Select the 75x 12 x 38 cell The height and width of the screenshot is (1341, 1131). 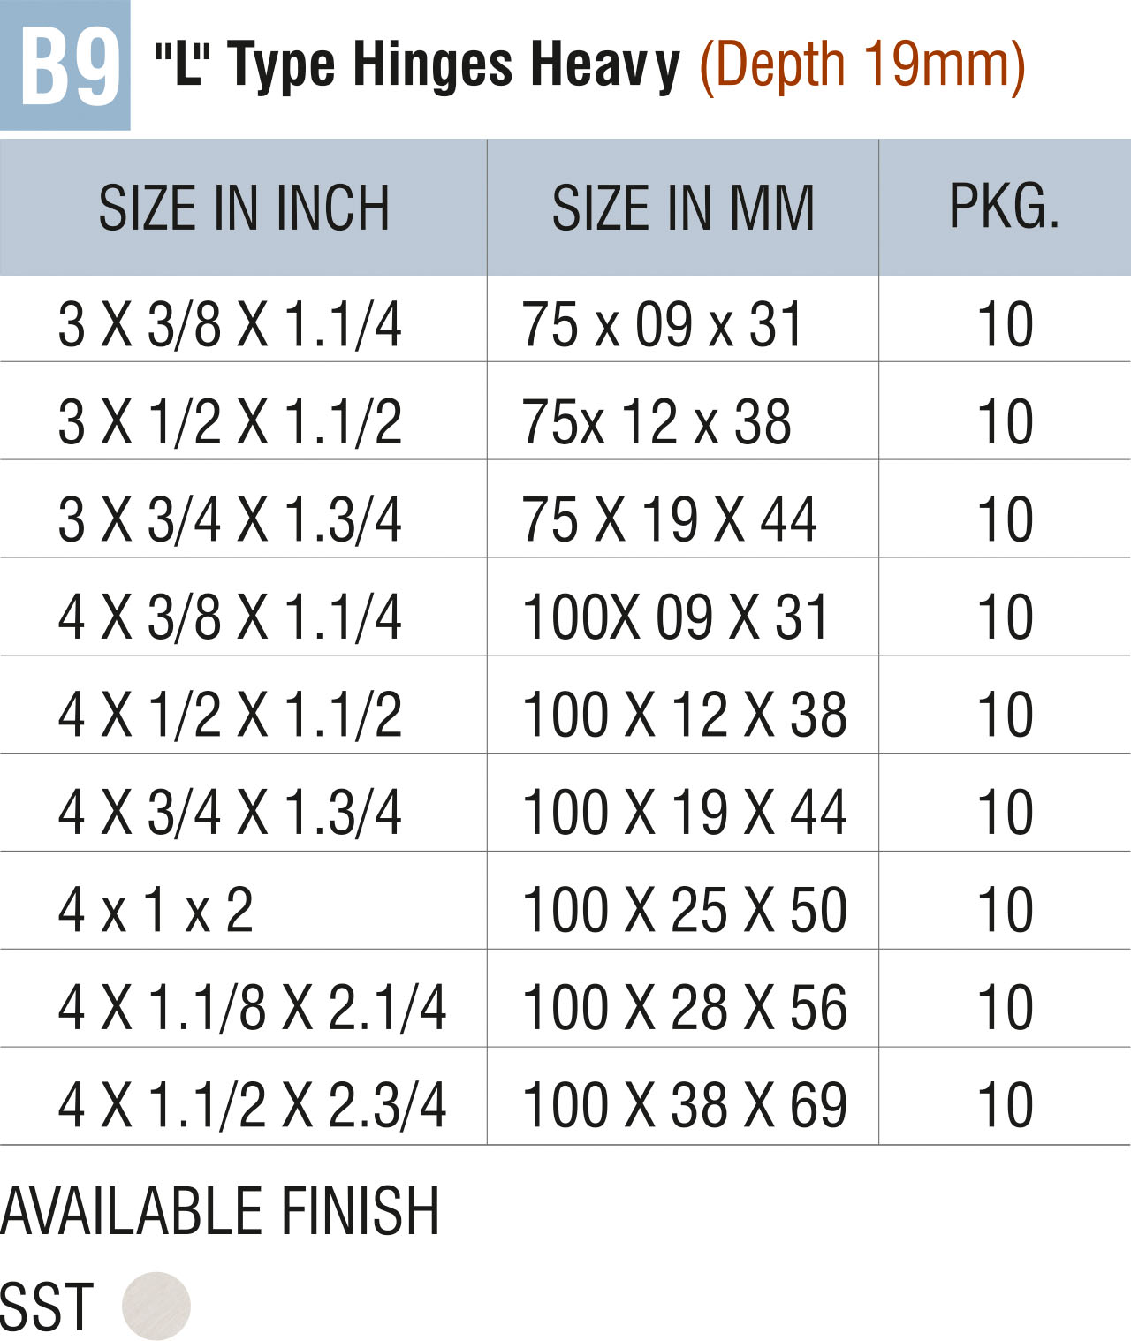point(657,421)
